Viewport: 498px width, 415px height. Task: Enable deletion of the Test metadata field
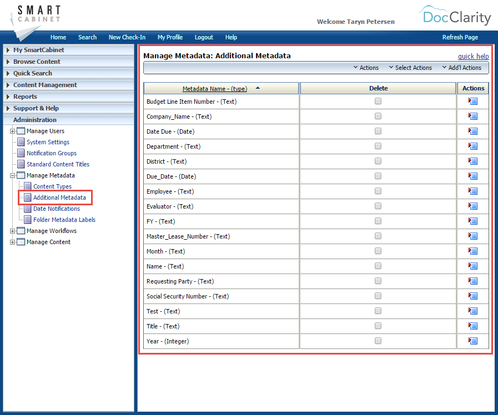378,311
